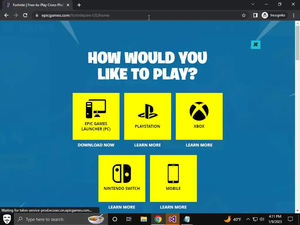Image resolution: width=300 pixels, height=225 pixels.
Task: Open the browser side panel
Action: 255,15
